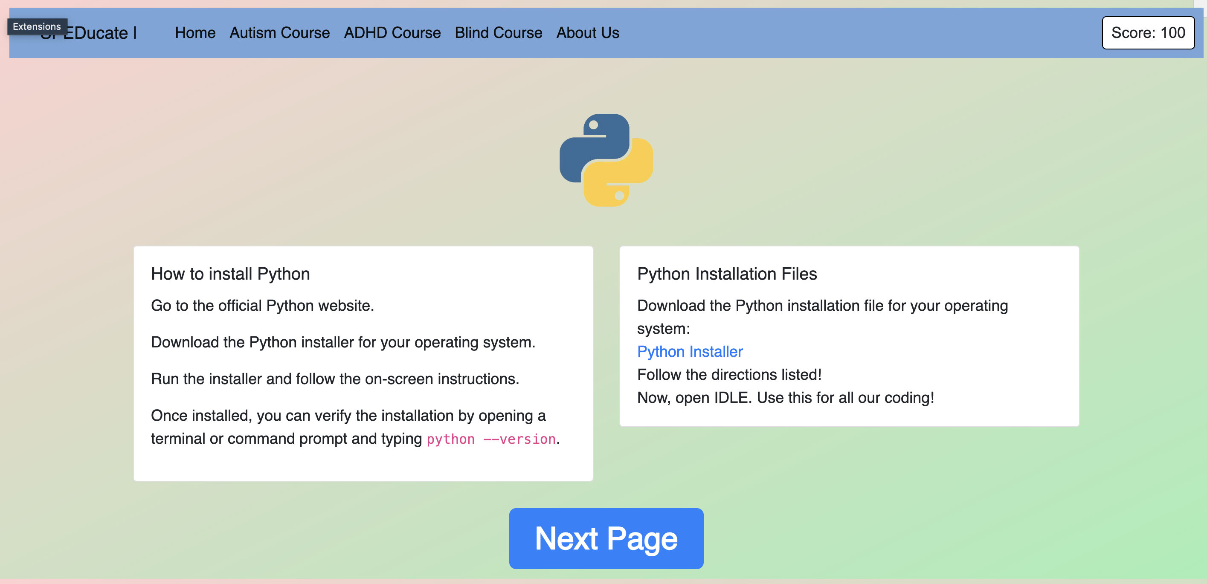Click the python --version code snippet

tap(490, 439)
